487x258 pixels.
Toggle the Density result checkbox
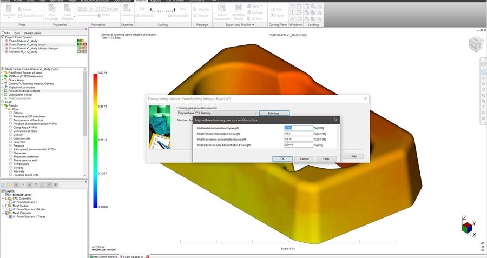(x=11, y=135)
